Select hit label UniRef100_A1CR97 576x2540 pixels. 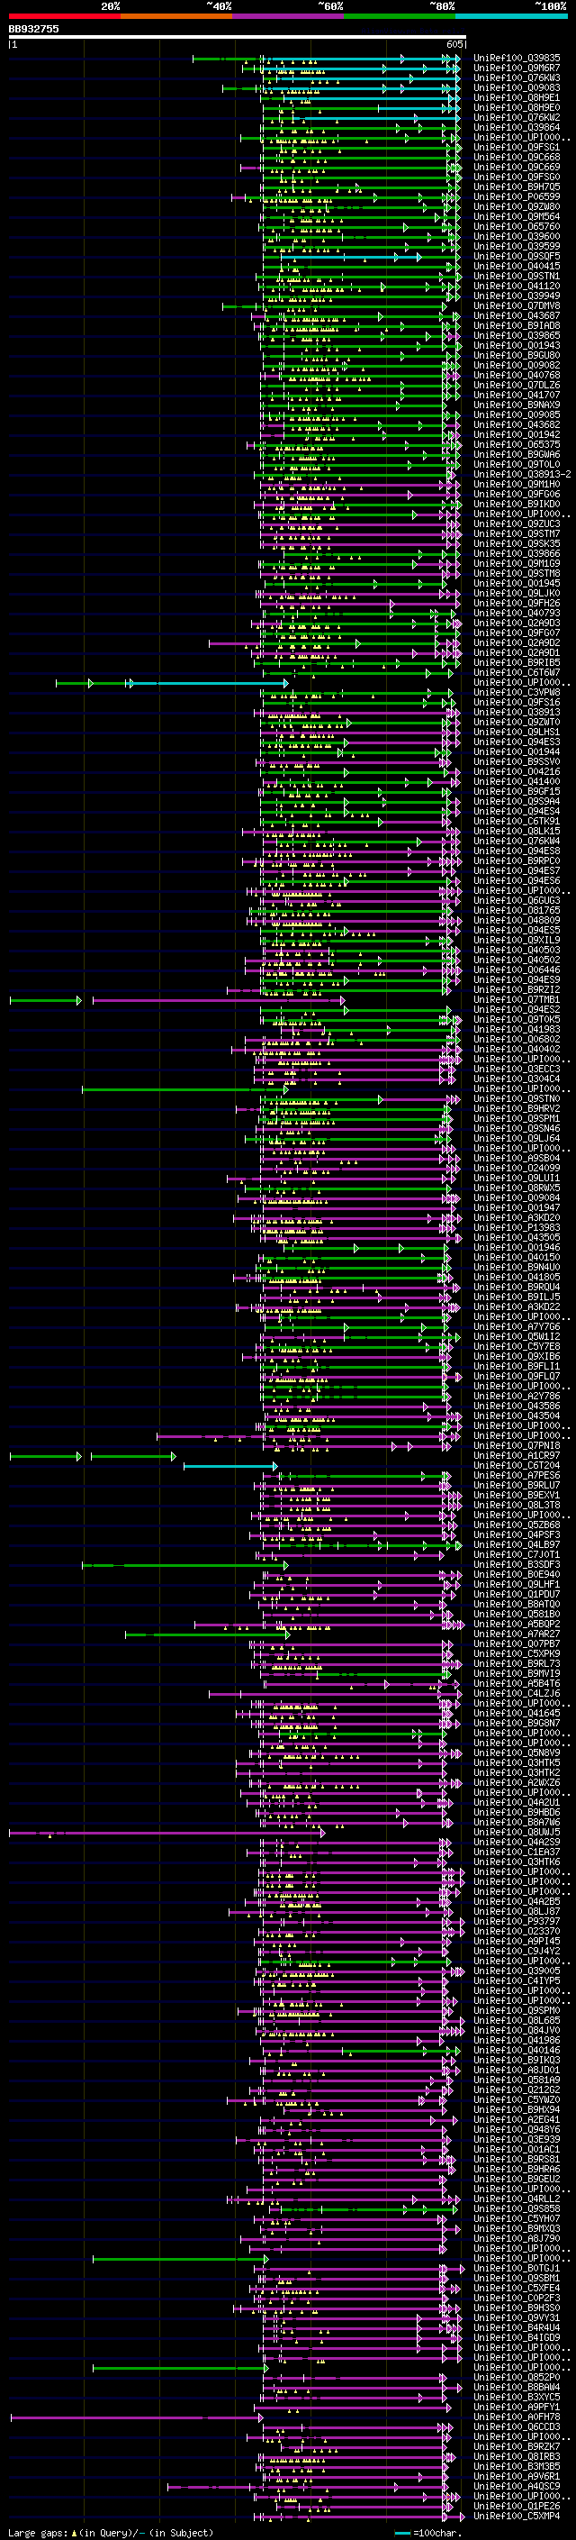coord(517,1455)
